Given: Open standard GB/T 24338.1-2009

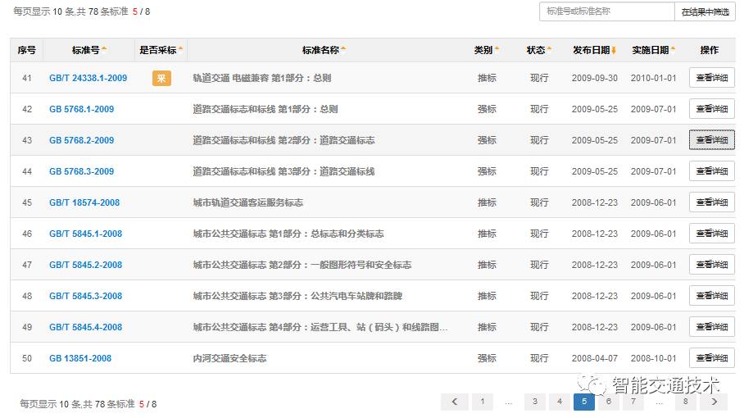Looking at the screenshot, I should [88, 78].
